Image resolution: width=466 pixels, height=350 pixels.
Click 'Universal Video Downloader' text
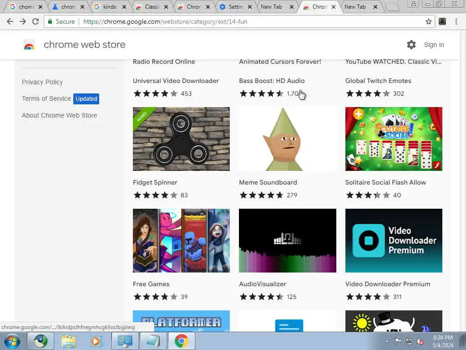(176, 81)
